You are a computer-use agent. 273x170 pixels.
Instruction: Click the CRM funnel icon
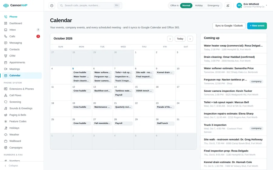(6, 56)
